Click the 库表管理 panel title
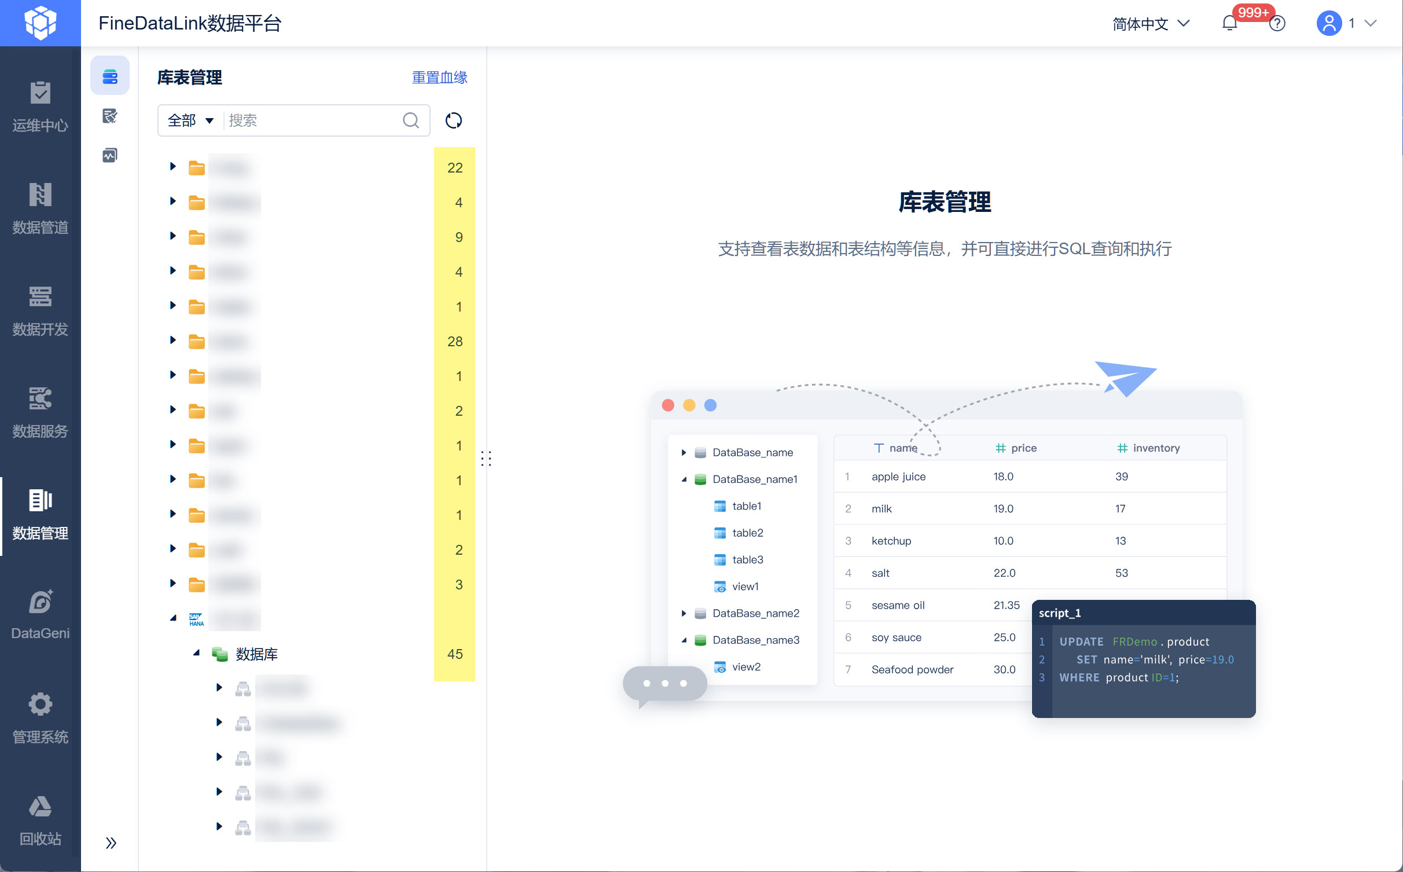Viewport: 1403px width, 872px height. [190, 77]
